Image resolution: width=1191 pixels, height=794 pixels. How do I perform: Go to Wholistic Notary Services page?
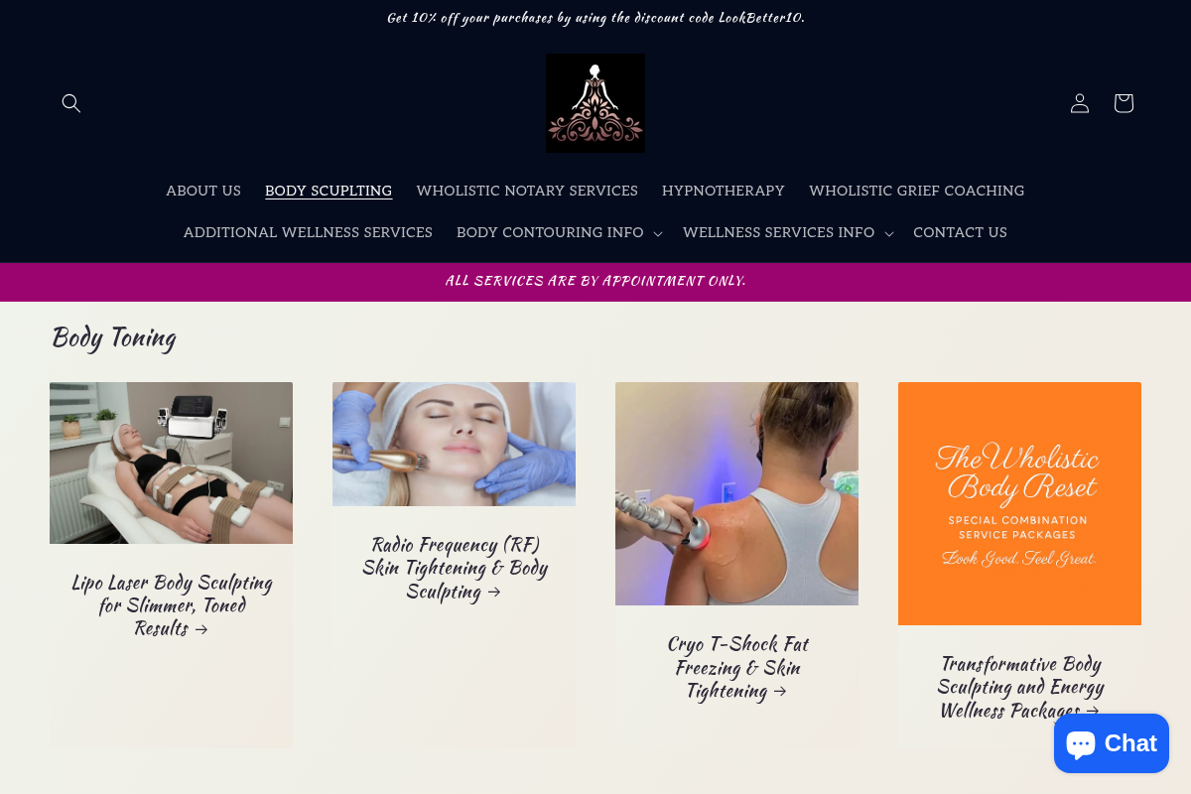[x=527, y=191]
